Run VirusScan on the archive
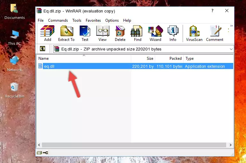The image size is (246, 163). point(194,33)
